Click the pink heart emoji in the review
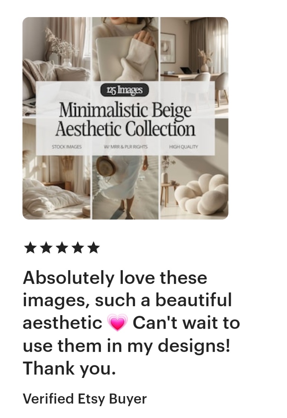Screen dimensions: 287x418 tap(117, 323)
